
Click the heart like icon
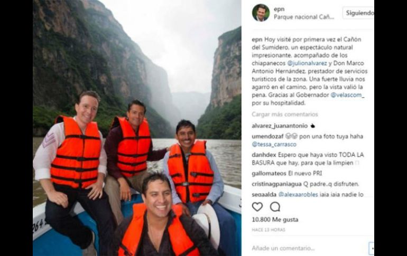(257, 207)
